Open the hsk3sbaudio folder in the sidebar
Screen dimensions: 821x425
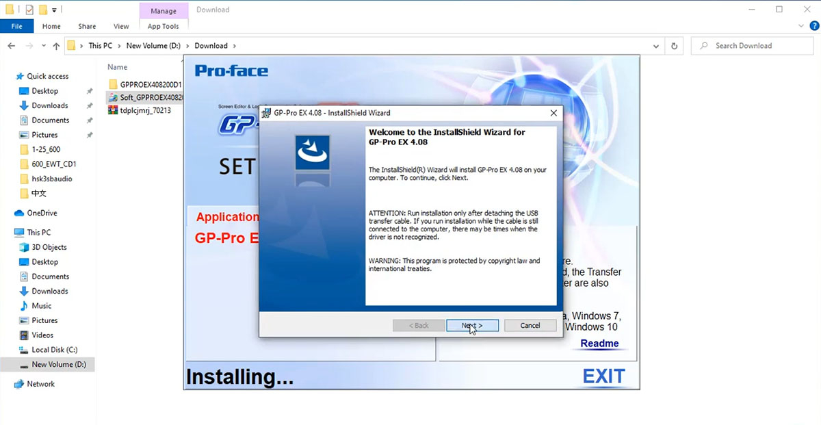(52, 179)
